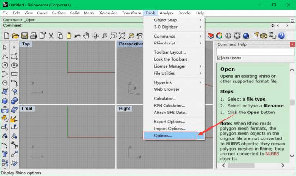
Task: Select the Rectangle tool
Action: coord(14,74)
